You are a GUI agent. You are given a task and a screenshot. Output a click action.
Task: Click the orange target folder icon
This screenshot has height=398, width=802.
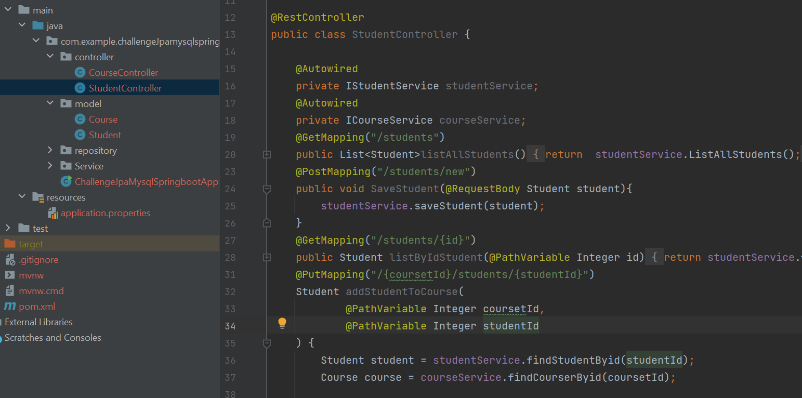click(10, 244)
